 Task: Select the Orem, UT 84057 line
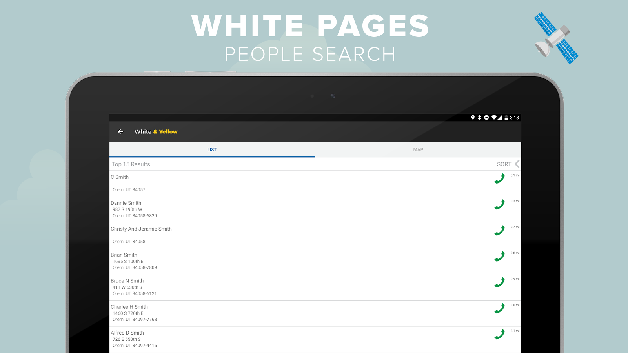[x=129, y=190]
